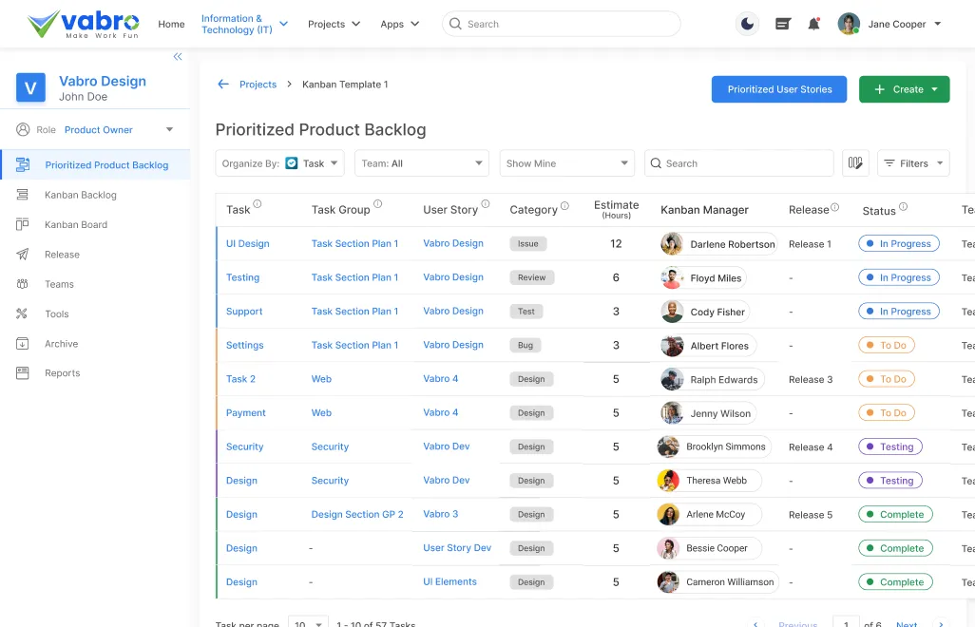Select Teams in the sidebar

tap(58, 284)
